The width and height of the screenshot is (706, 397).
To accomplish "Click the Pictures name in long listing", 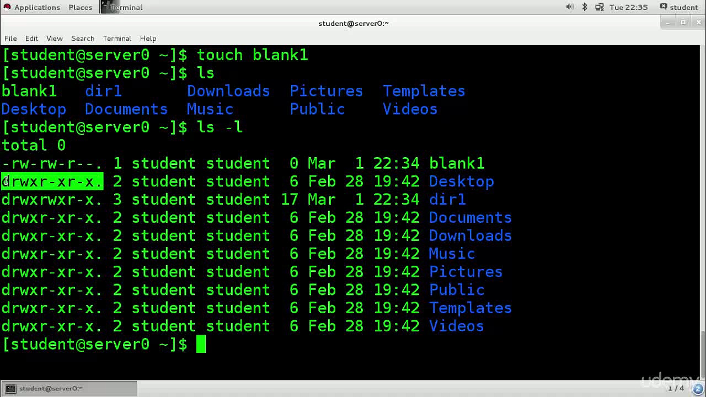I will click(x=466, y=272).
